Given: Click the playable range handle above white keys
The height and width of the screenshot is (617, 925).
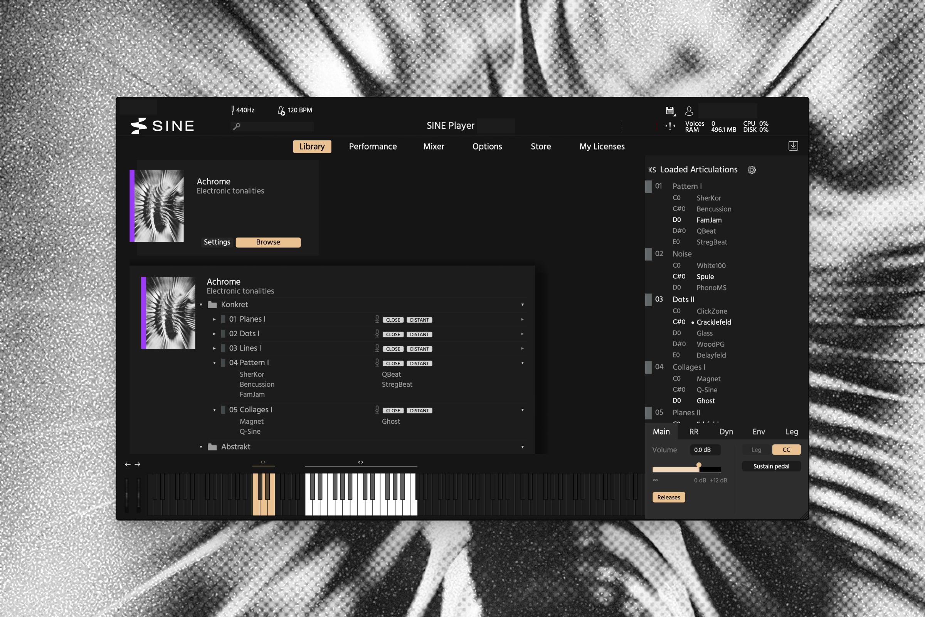Looking at the screenshot, I should [361, 462].
